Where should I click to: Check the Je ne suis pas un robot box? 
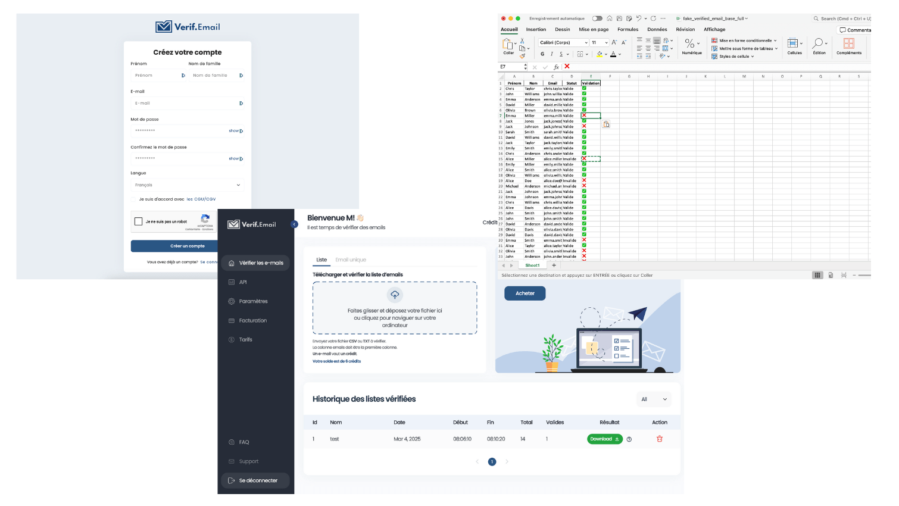tap(139, 221)
